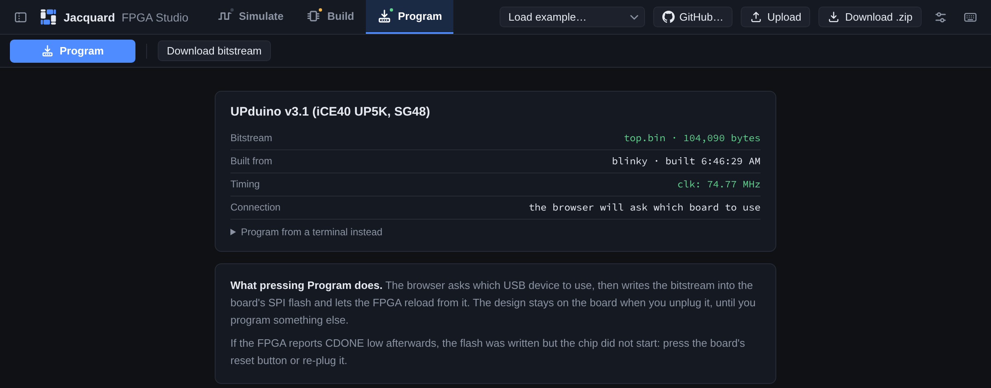Click the blinky built 6:46:29 AM value
991x388 pixels.
(686, 161)
